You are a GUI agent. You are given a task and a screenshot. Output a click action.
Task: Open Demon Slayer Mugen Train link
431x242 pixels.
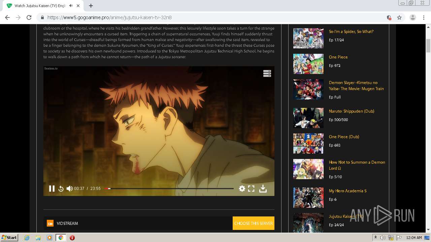coord(356,86)
